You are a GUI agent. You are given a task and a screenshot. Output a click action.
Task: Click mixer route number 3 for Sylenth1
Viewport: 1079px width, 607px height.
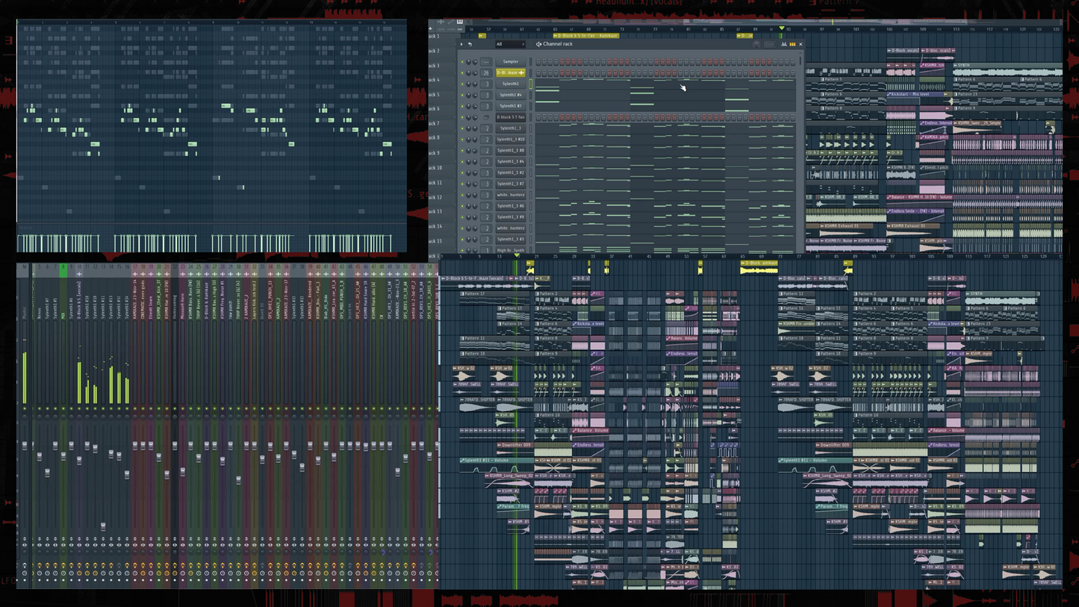point(486,84)
